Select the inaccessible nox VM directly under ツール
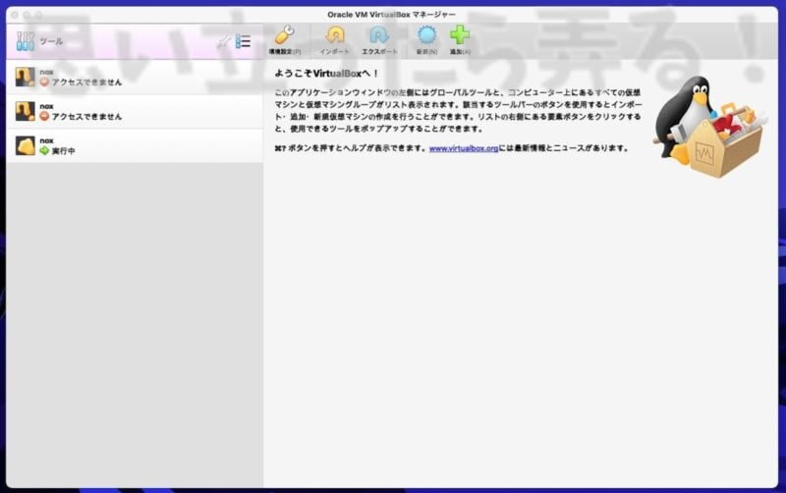Screen dimensions: 786x493 (135, 78)
